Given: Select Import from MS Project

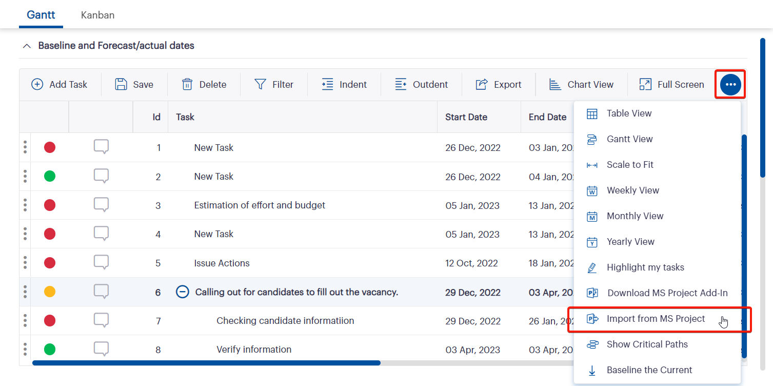Looking at the screenshot, I should pos(656,319).
